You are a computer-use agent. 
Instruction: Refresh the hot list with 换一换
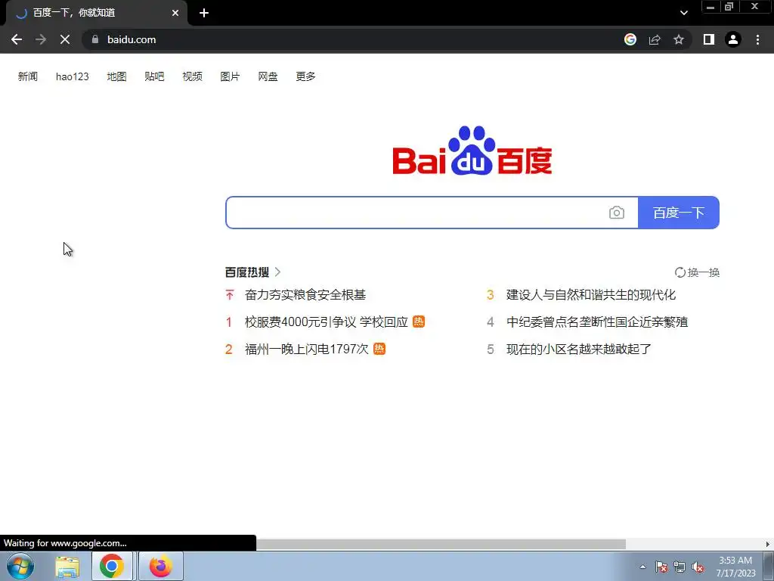tap(698, 272)
